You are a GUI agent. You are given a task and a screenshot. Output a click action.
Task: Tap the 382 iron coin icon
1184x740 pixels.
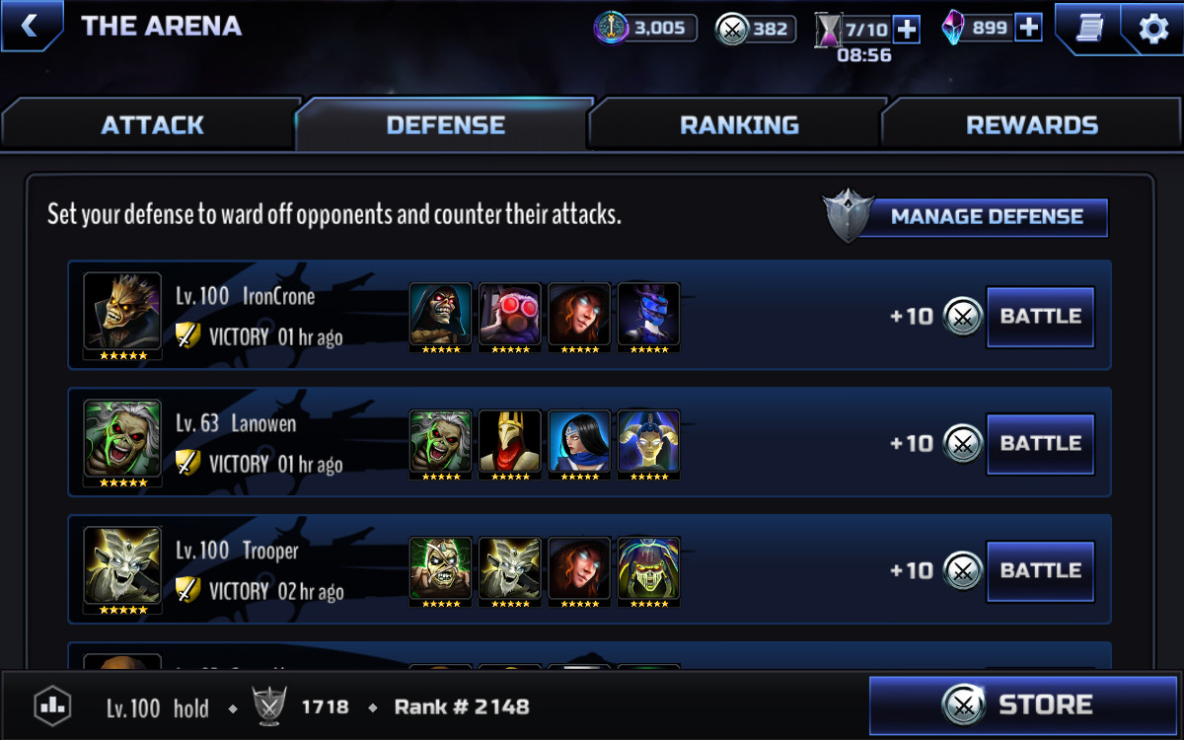[x=732, y=30]
